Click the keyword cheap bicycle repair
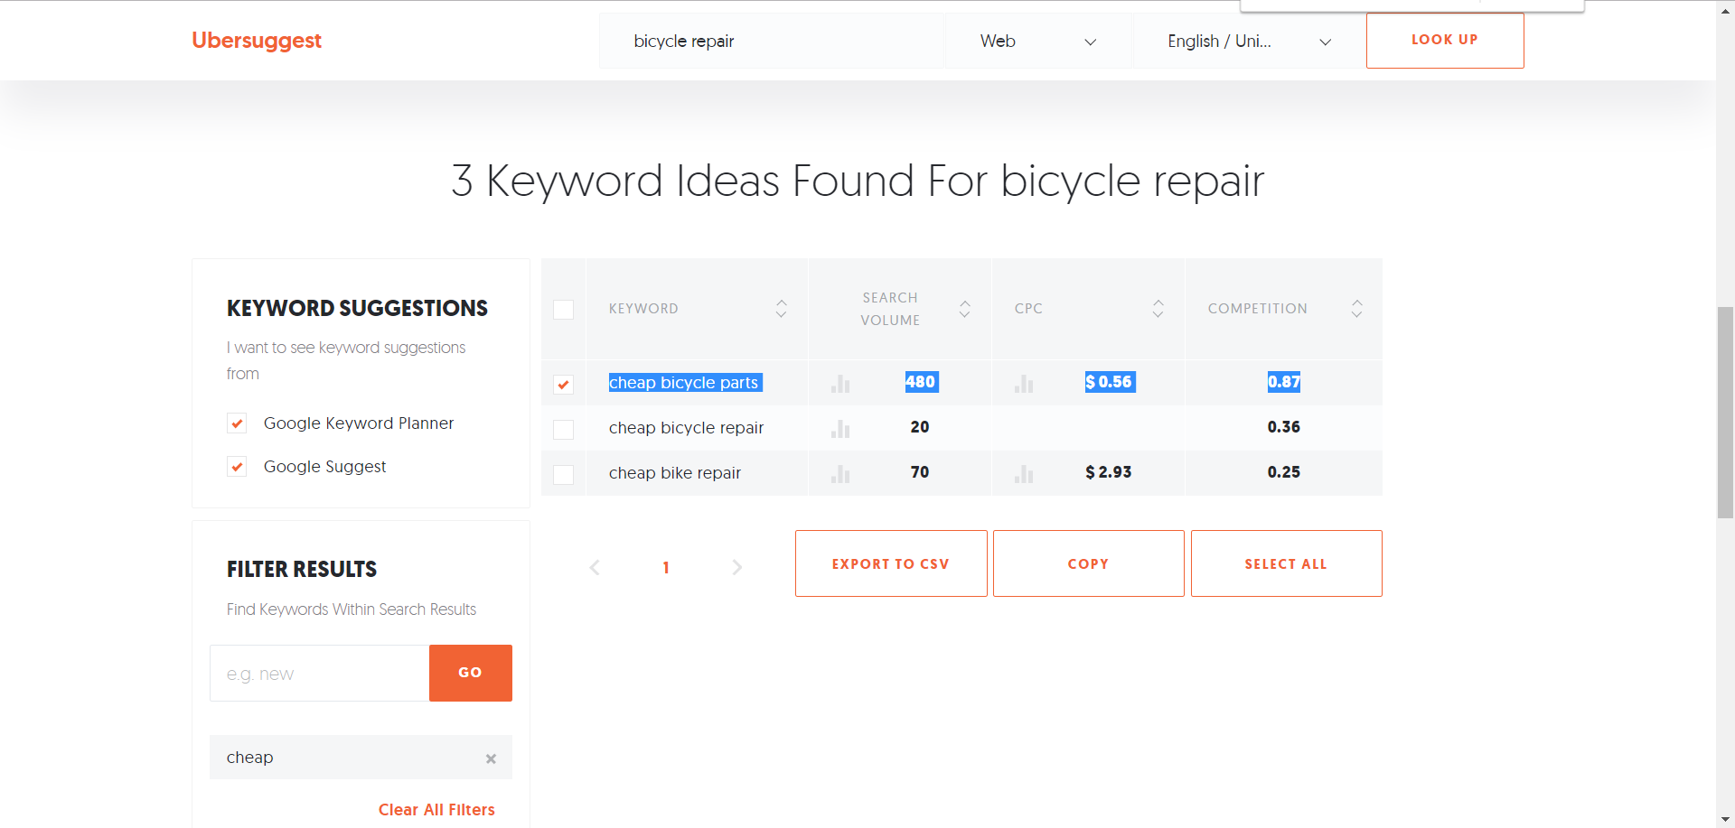Viewport: 1735px width, 828px height. (x=686, y=428)
